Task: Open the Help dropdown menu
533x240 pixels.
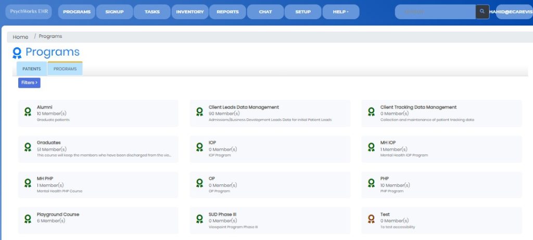Action: pyautogui.click(x=340, y=12)
